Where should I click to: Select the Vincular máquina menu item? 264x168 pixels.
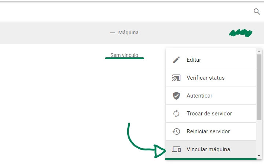tap(208, 149)
